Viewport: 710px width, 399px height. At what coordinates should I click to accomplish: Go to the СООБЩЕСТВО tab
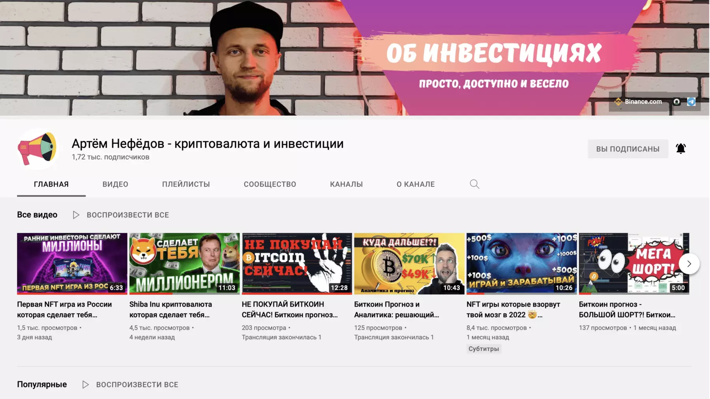pos(270,184)
